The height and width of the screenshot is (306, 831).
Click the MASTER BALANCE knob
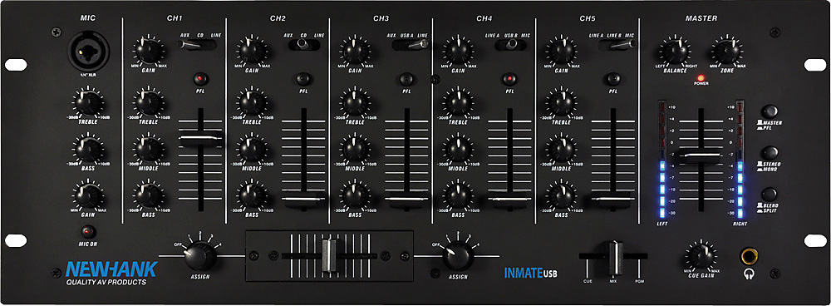pyautogui.click(x=675, y=51)
